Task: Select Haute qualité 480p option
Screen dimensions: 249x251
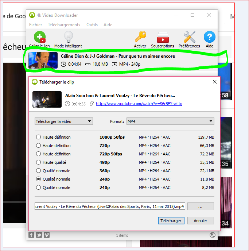Action: (x=38, y=162)
